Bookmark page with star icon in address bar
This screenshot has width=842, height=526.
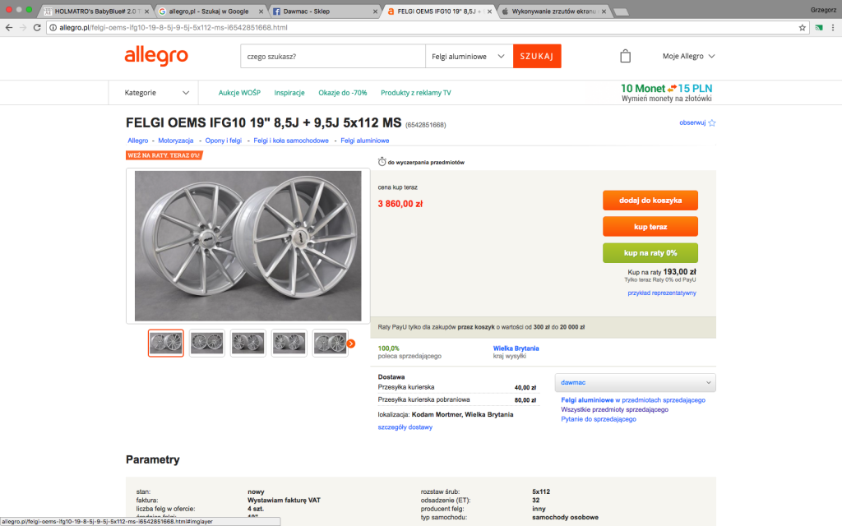pyautogui.click(x=803, y=27)
